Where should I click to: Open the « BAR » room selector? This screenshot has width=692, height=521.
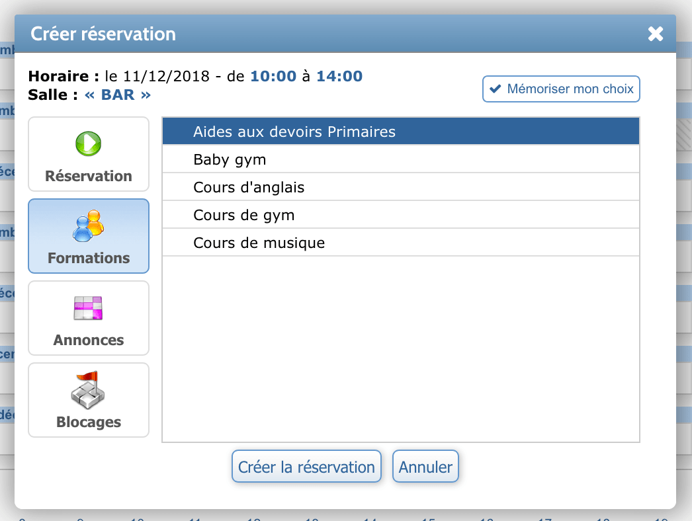(118, 95)
